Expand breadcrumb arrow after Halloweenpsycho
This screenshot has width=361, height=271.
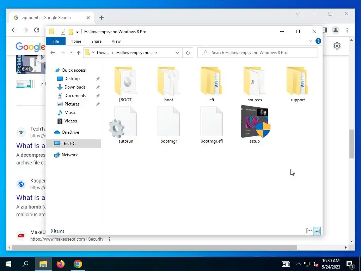point(156,53)
